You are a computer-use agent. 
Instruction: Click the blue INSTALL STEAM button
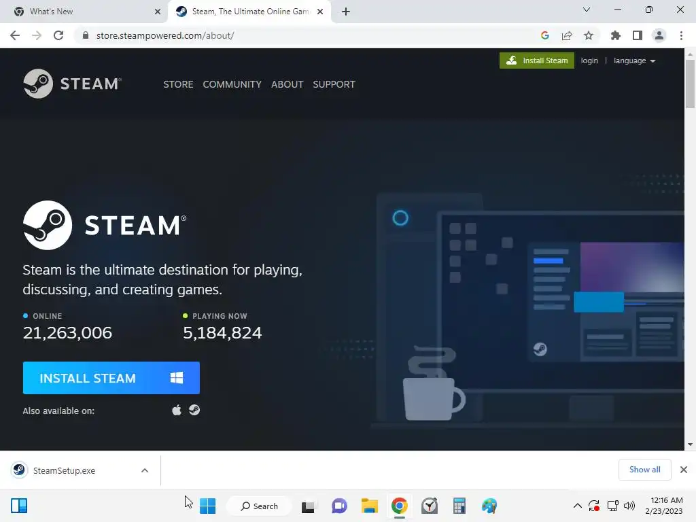click(x=111, y=378)
